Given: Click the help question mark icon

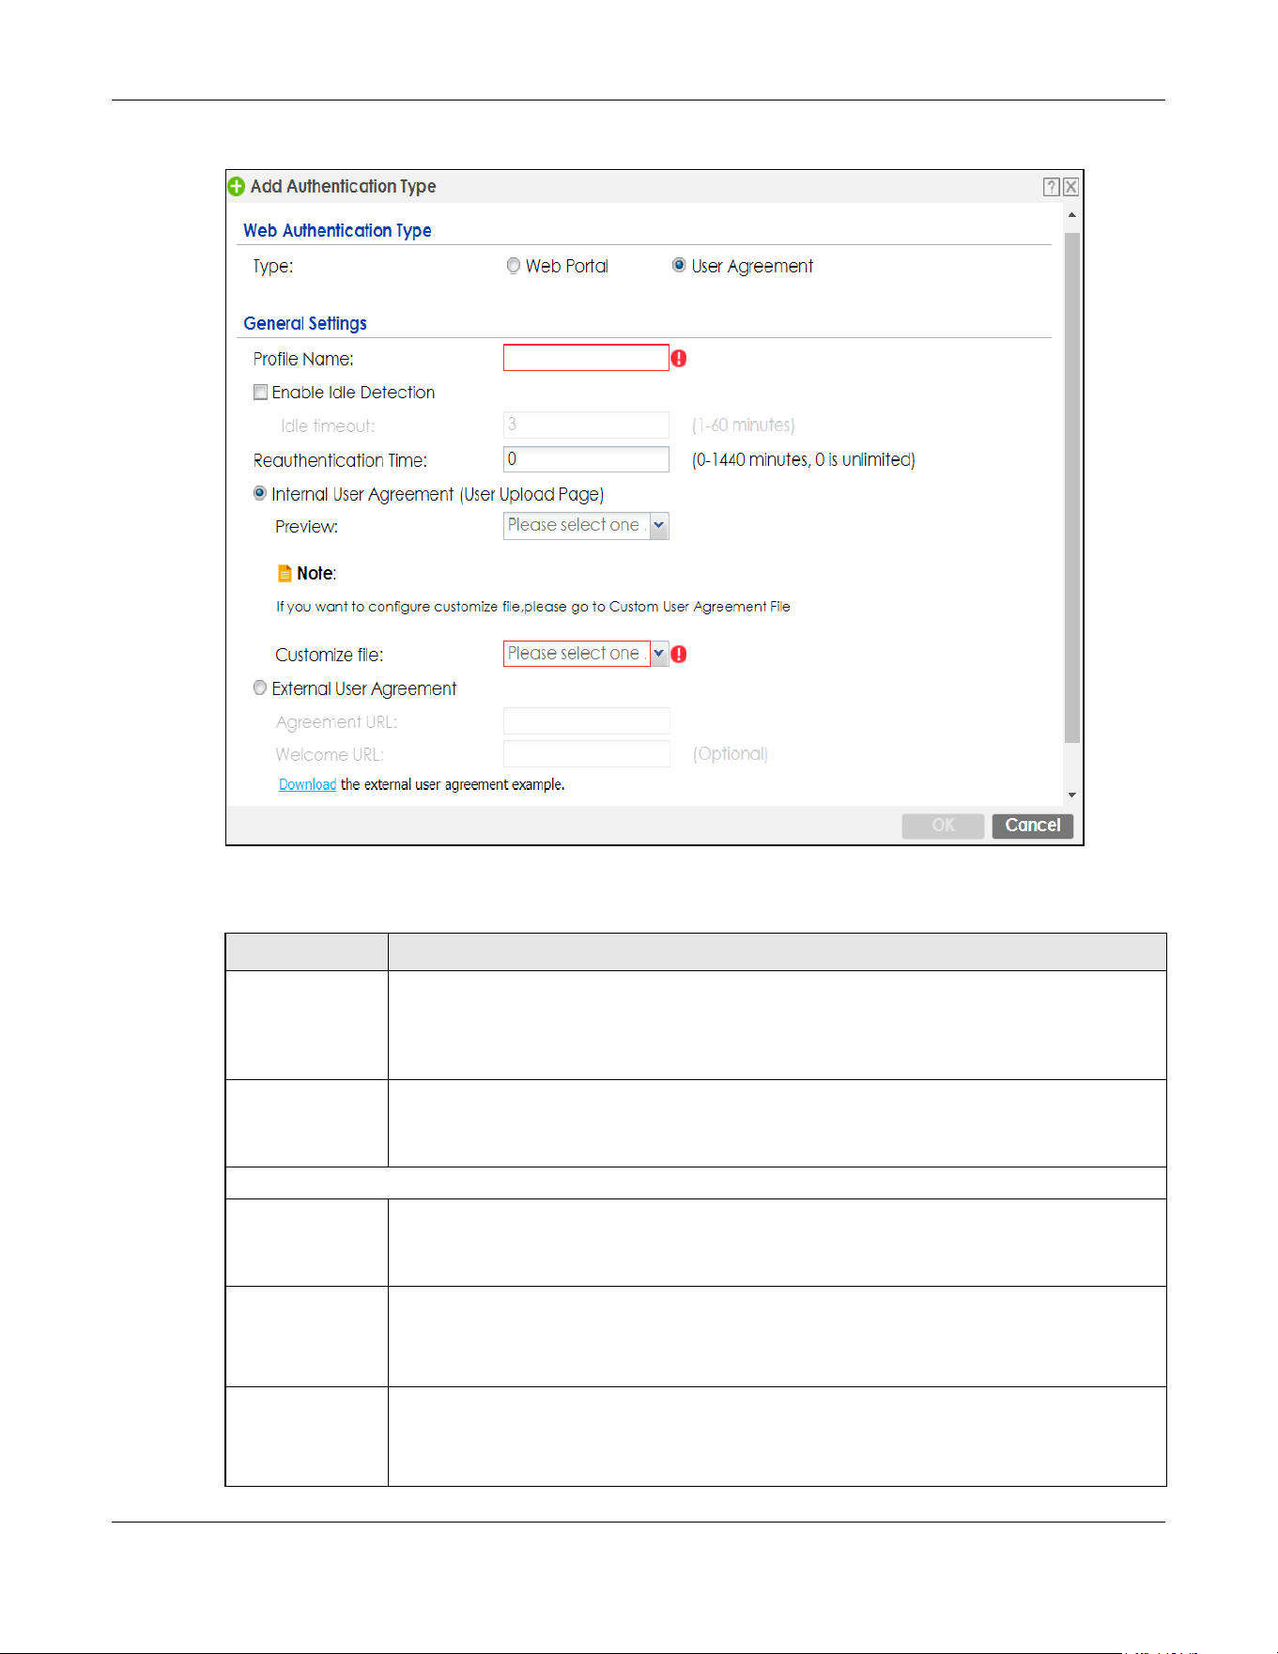Looking at the screenshot, I should pyautogui.click(x=1052, y=187).
